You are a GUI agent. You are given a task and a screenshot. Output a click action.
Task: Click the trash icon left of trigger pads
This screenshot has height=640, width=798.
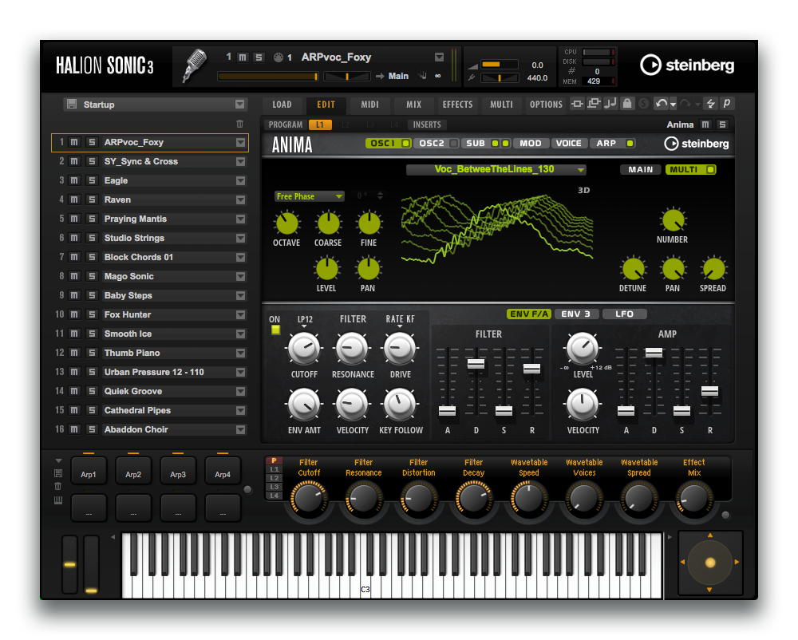(58, 486)
